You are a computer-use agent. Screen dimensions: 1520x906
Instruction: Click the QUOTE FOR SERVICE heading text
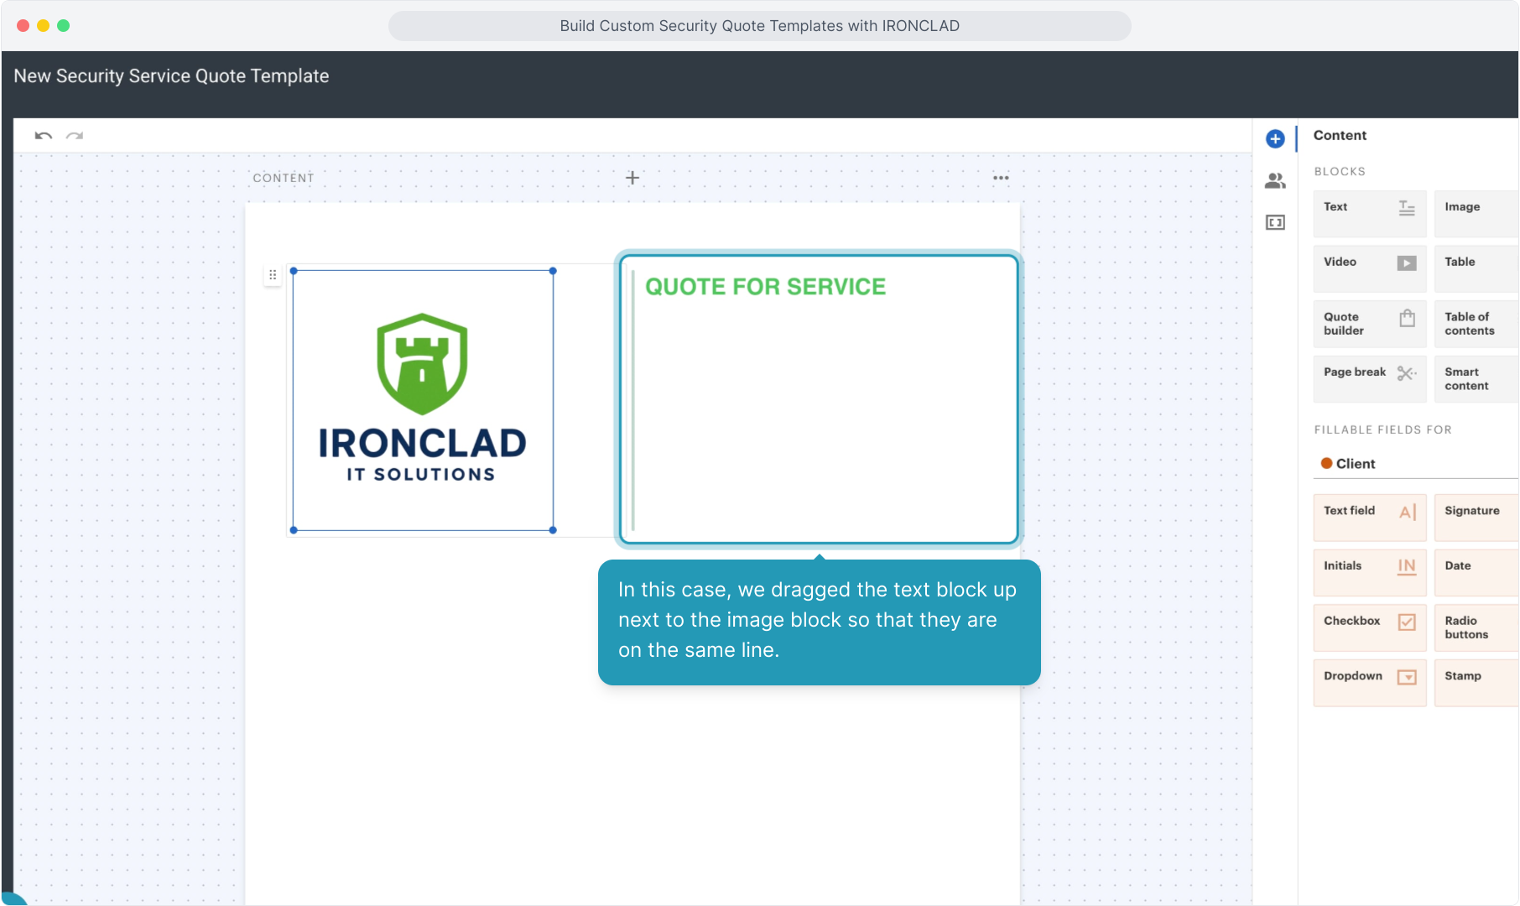(x=765, y=287)
